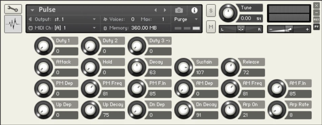Show instrument info via the i icon
The width and height of the screenshot is (322, 125).
click(194, 10)
